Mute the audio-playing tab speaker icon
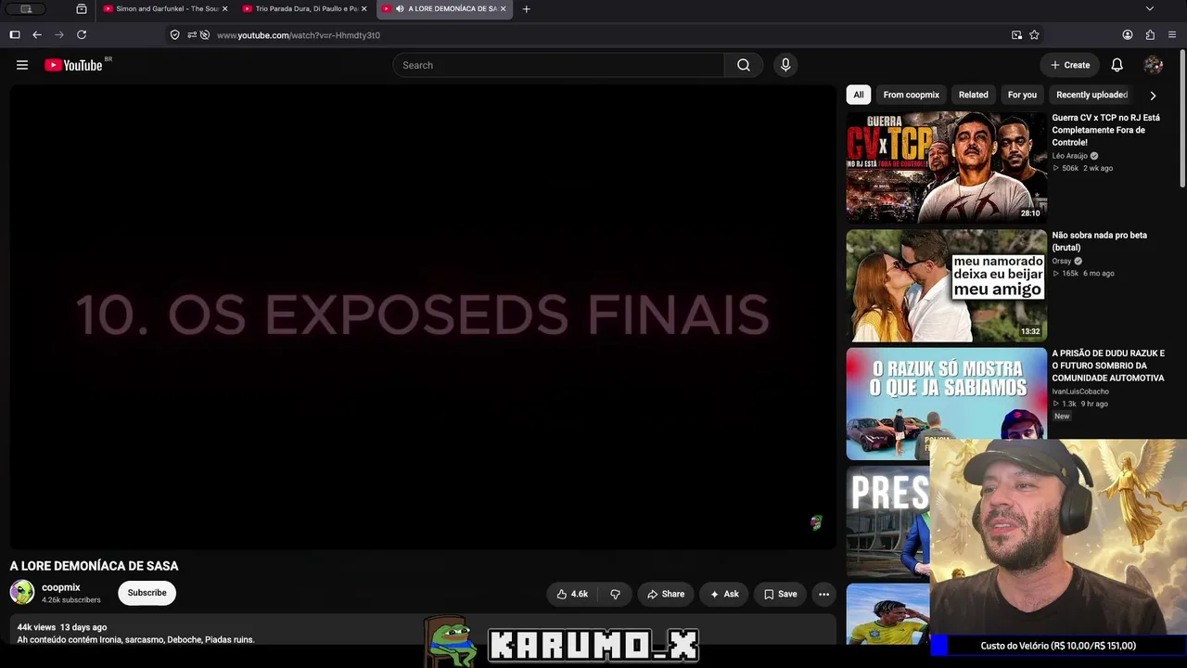Screen dimensions: 1187x668 coord(400,9)
